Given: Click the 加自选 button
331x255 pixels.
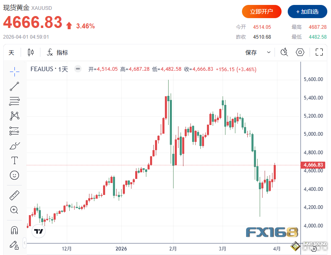Looking at the screenshot, I should (x=307, y=12).
